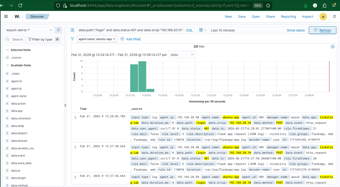This screenshot has height=187, width=340.
Task: Remove the agent.name: ubuntu-app filter
Action: point(114,39)
